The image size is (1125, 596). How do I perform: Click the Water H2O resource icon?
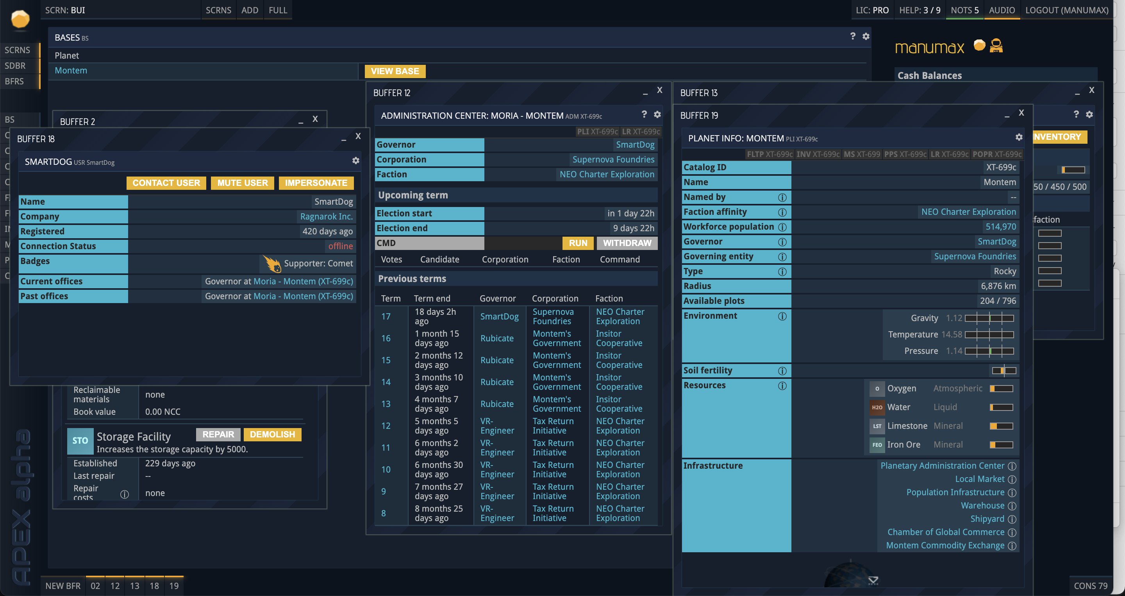(877, 407)
